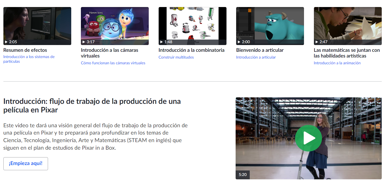
Task: Click the 2:00 play icon badge
Action: [x=244, y=42]
